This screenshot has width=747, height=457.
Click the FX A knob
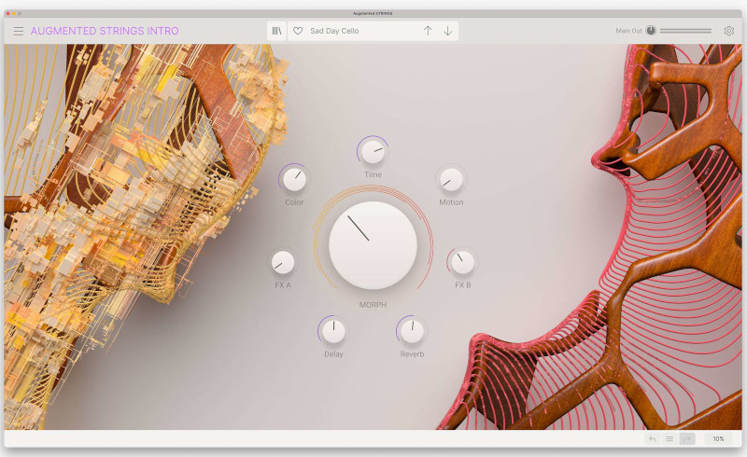pyautogui.click(x=283, y=262)
